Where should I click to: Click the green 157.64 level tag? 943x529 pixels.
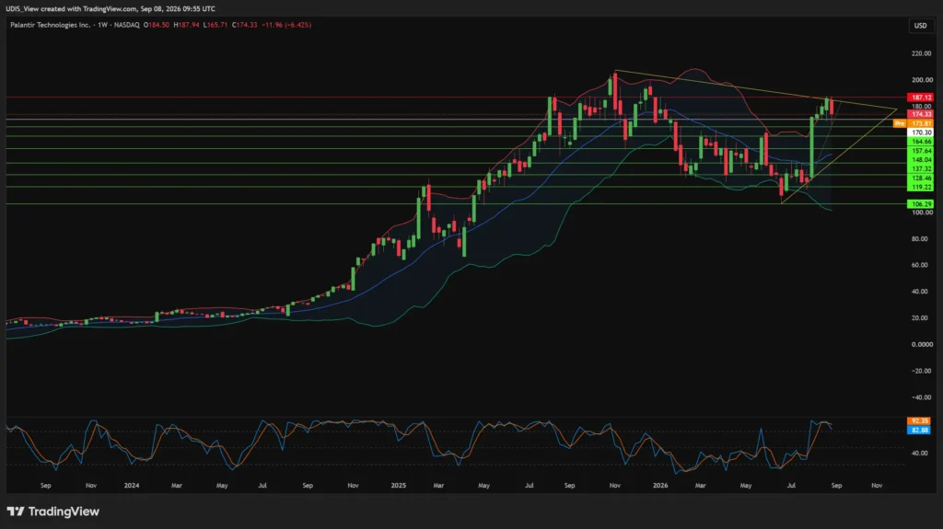(x=920, y=151)
